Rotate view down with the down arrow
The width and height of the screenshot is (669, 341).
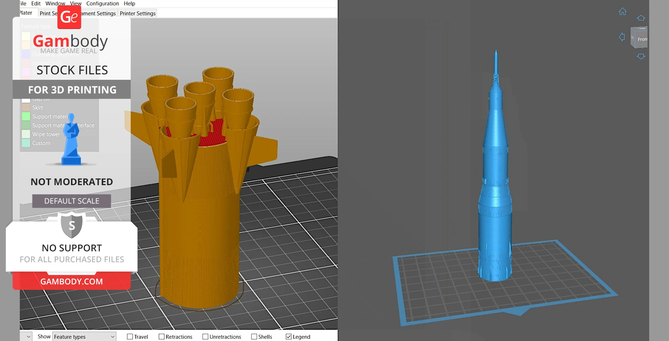point(641,57)
